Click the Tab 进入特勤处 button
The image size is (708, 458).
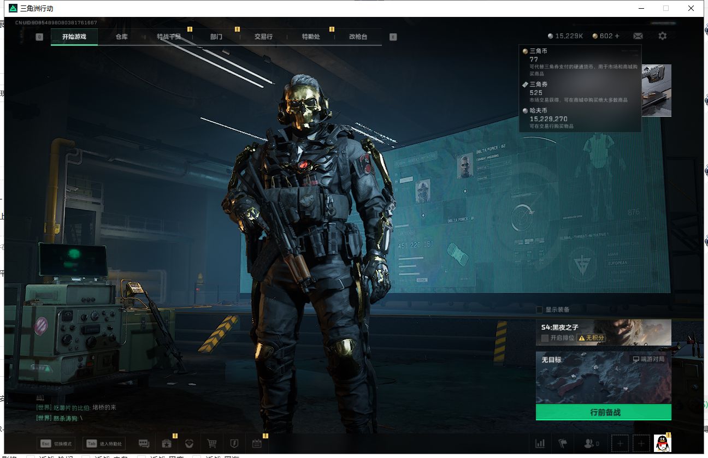[x=104, y=444]
